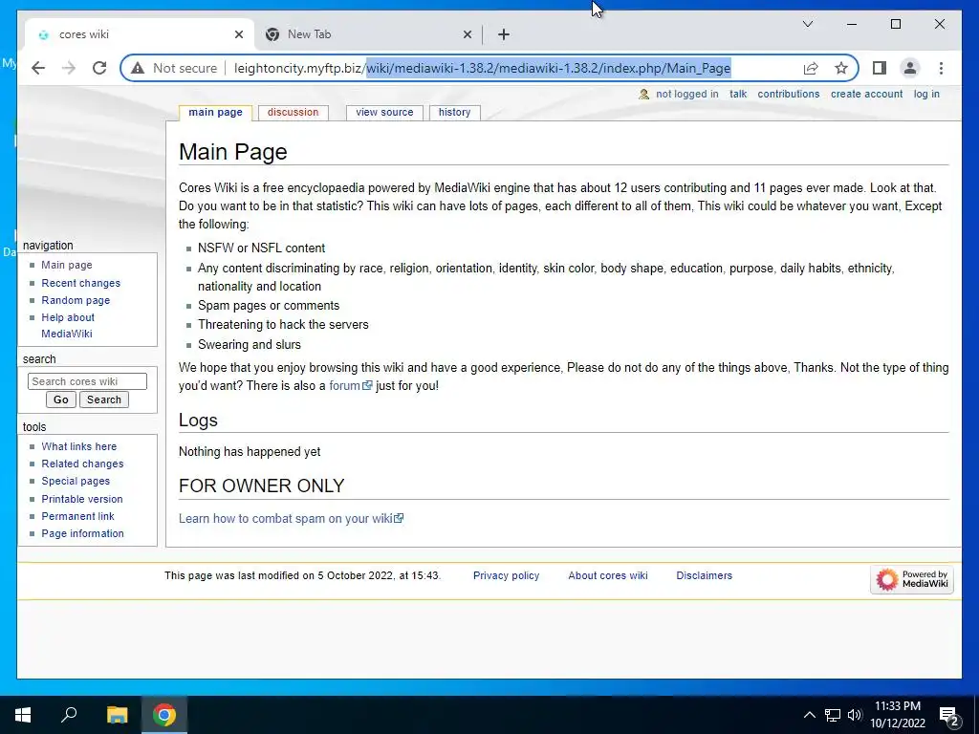Open Recent changes
The height and width of the screenshot is (734, 979).
pos(80,283)
